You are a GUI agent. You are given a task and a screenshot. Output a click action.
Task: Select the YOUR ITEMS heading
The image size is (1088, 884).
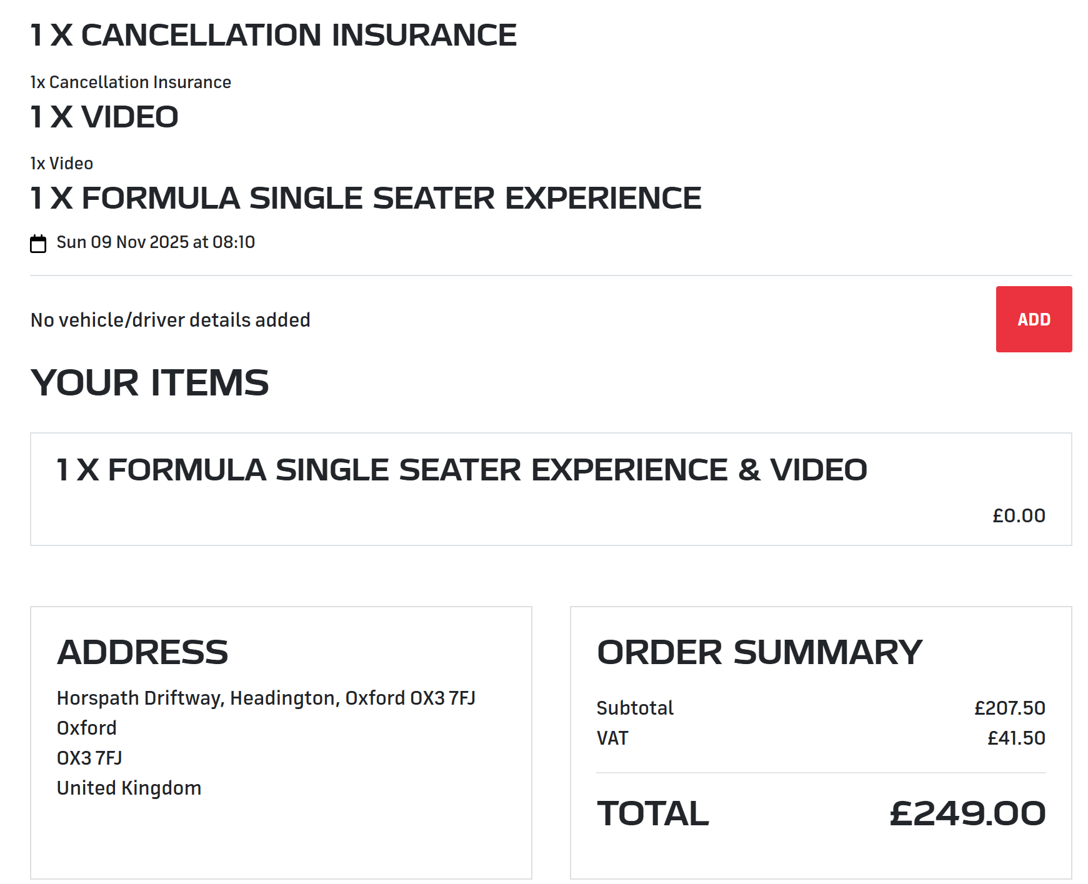click(149, 382)
